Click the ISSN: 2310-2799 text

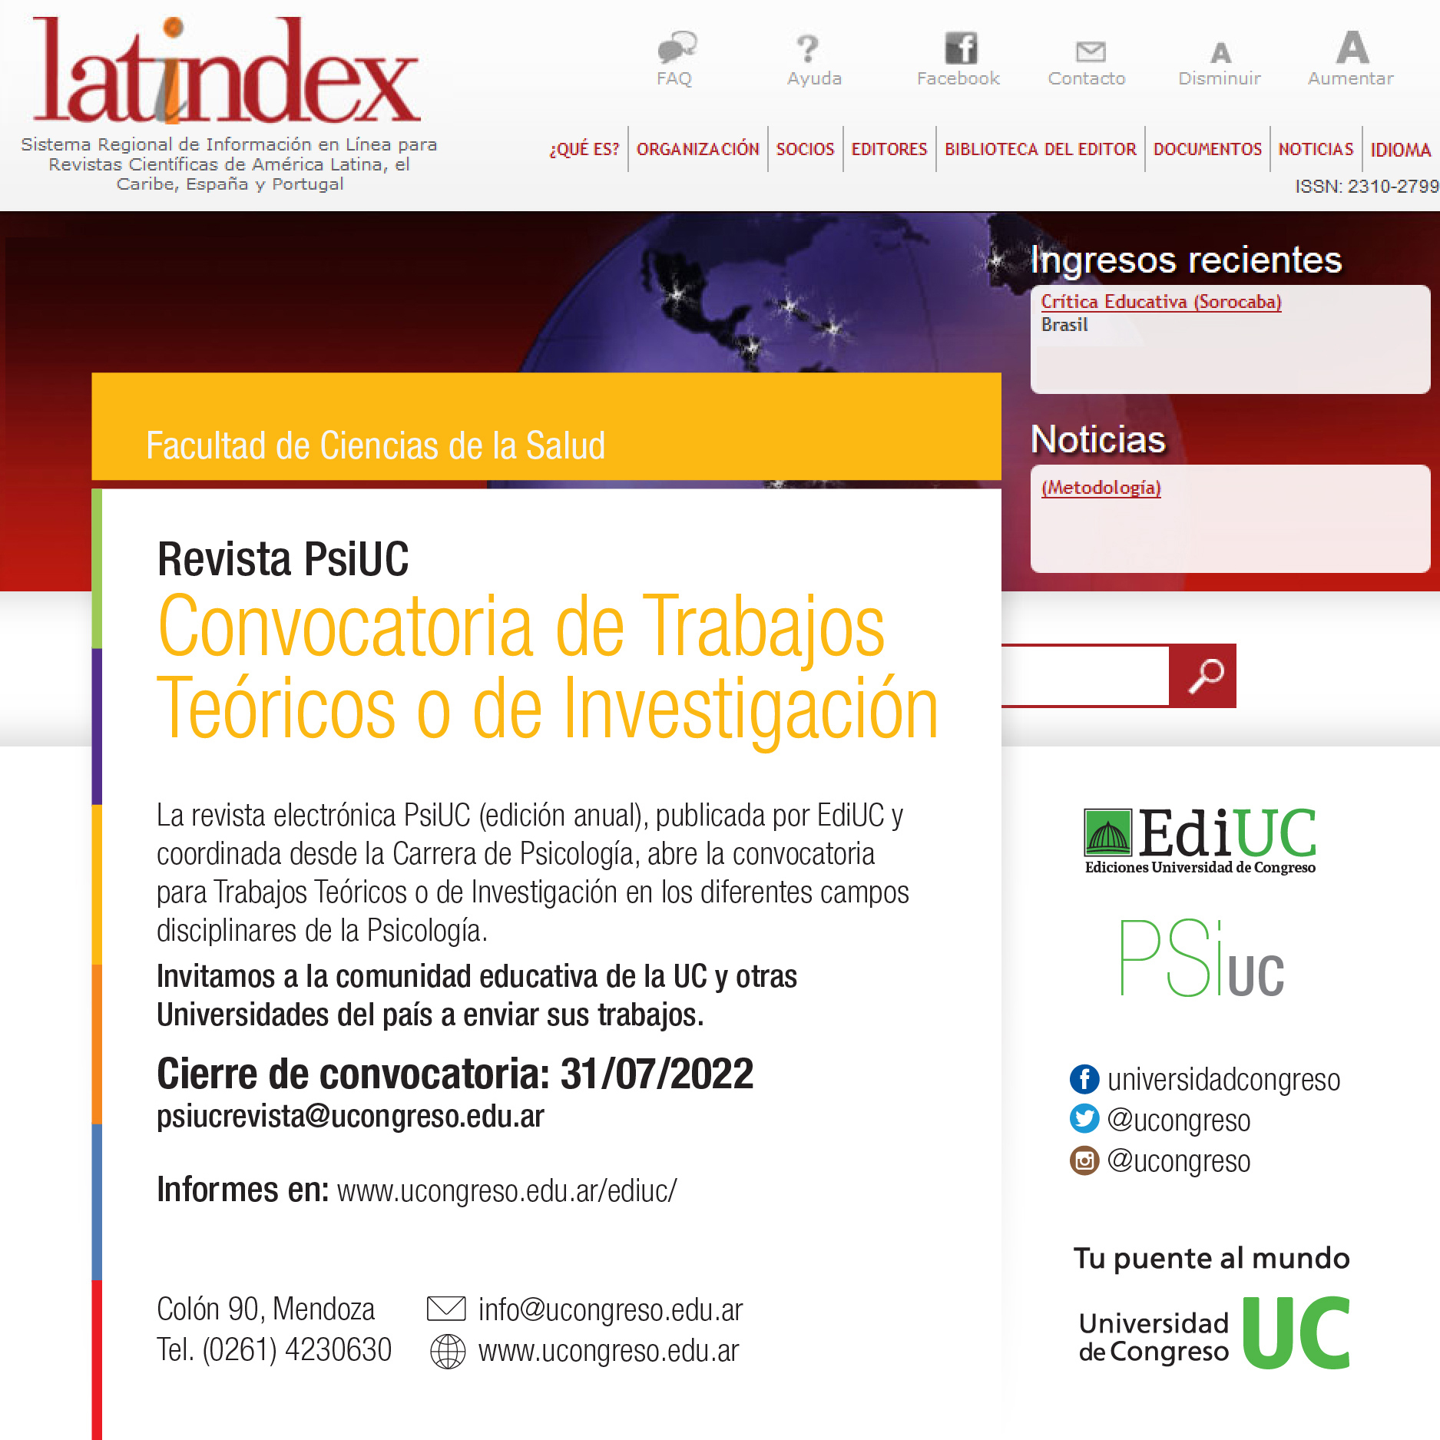coord(1366,186)
